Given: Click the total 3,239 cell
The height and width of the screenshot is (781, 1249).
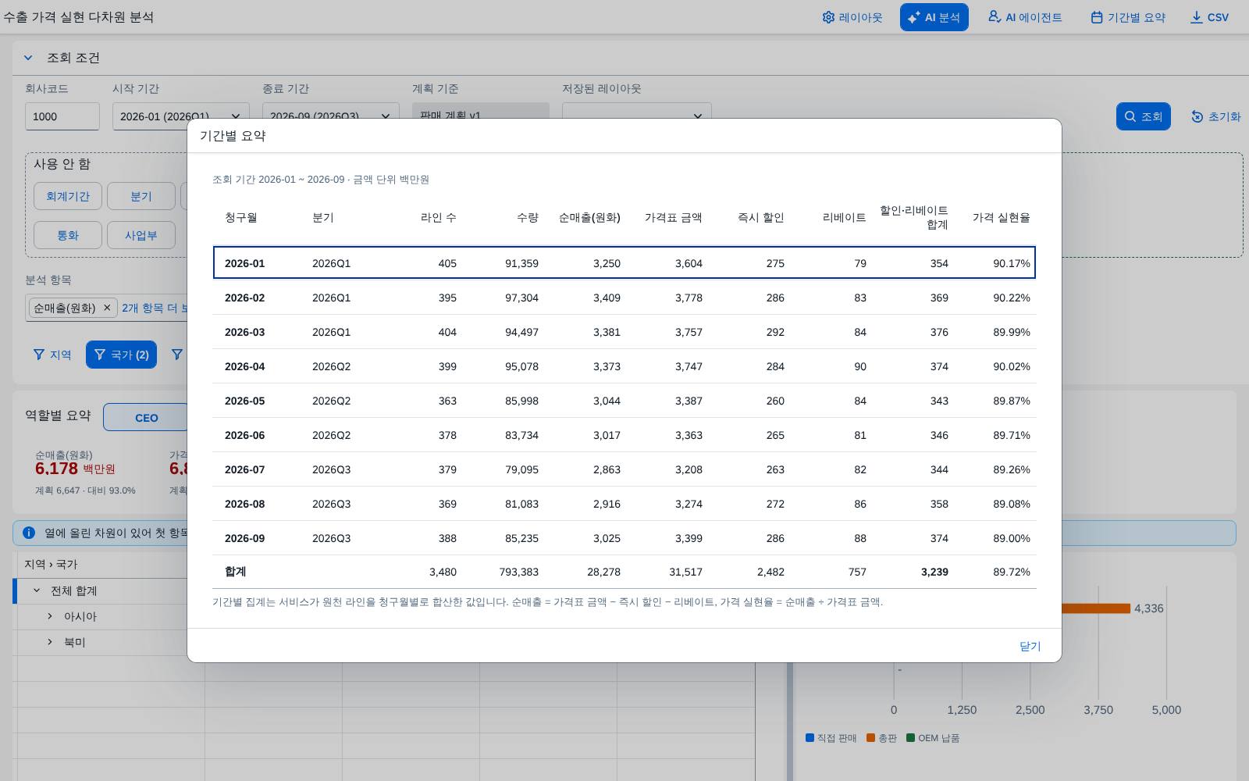Looking at the screenshot, I should (x=934, y=572).
